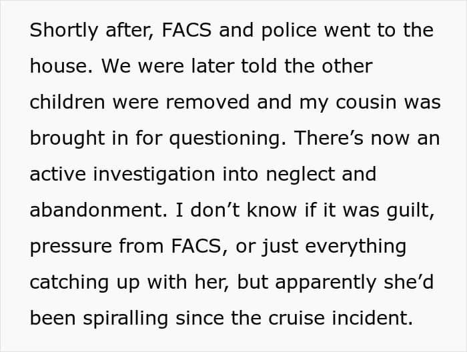This screenshot has height=352, width=467.
Task: Click the word "children" in the paragraph
Action: [67, 102]
